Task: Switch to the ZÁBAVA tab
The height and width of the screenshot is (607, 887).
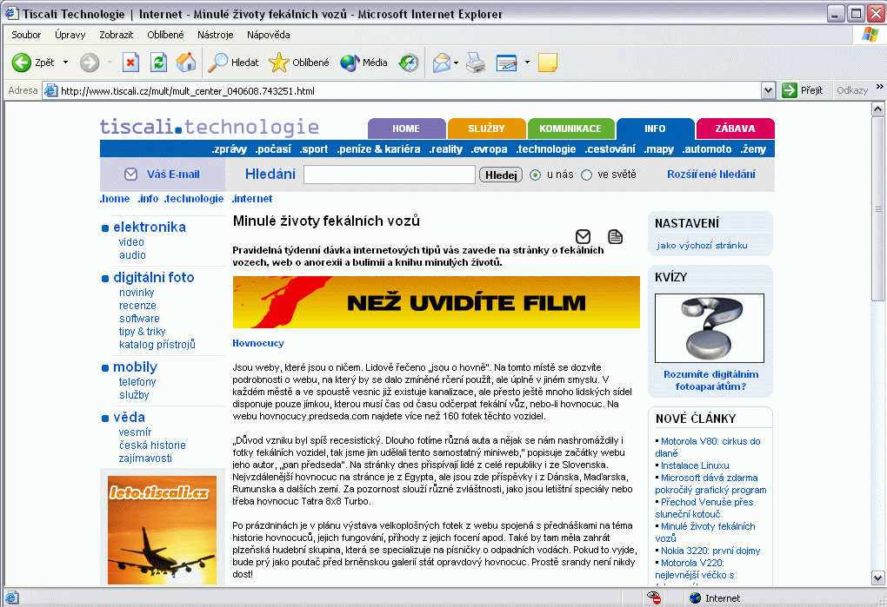Action: pyautogui.click(x=735, y=129)
